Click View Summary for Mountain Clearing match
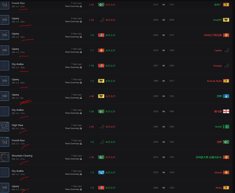This screenshot has height=193, width=235. click(73, 159)
